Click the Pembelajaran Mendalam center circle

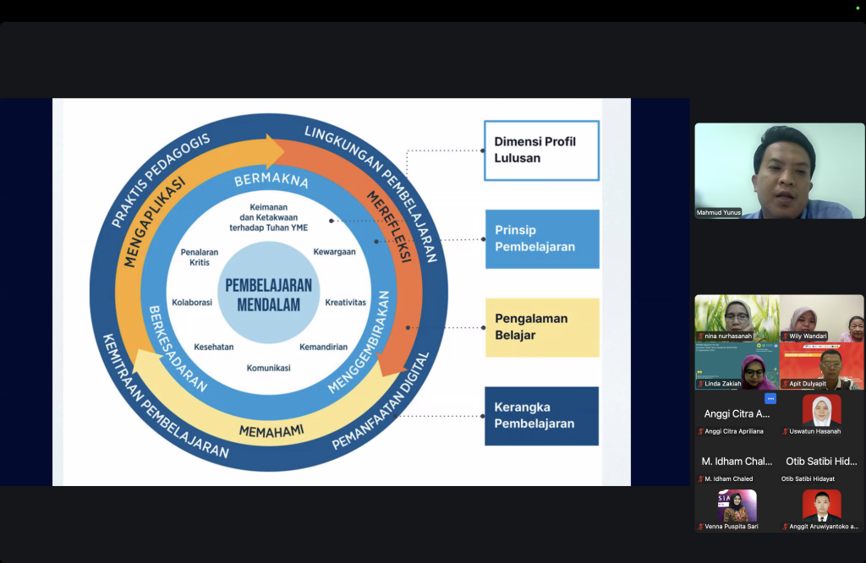point(268,293)
